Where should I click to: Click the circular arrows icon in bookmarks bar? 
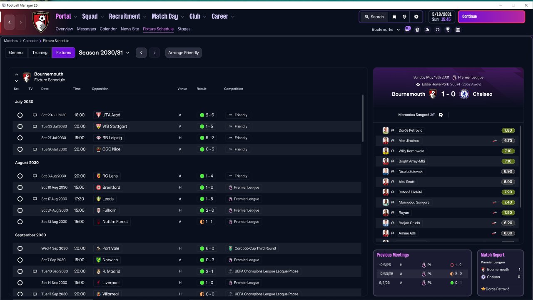(437, 30)
